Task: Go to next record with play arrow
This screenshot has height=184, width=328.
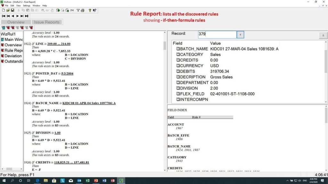Action: coord(17,16)
